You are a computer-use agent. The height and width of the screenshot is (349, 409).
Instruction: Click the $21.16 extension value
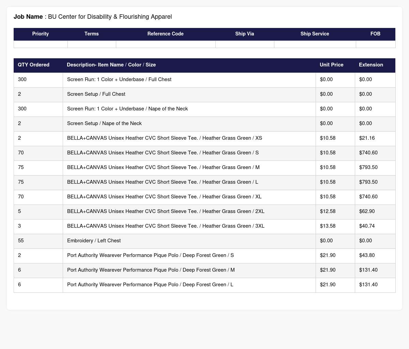coord(367,138)
